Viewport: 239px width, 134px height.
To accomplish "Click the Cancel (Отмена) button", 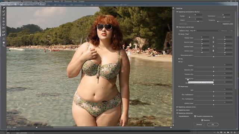I will pyautogui.click(x=199, y=124).
